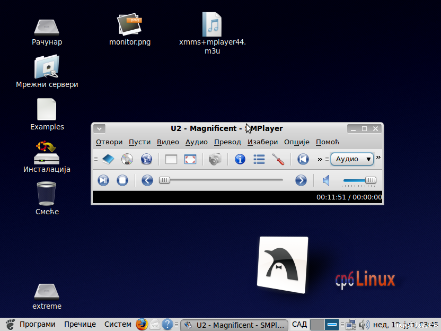Launch Firefox from the bottom panel
This screenshot has height=331, width=441.
141,324
